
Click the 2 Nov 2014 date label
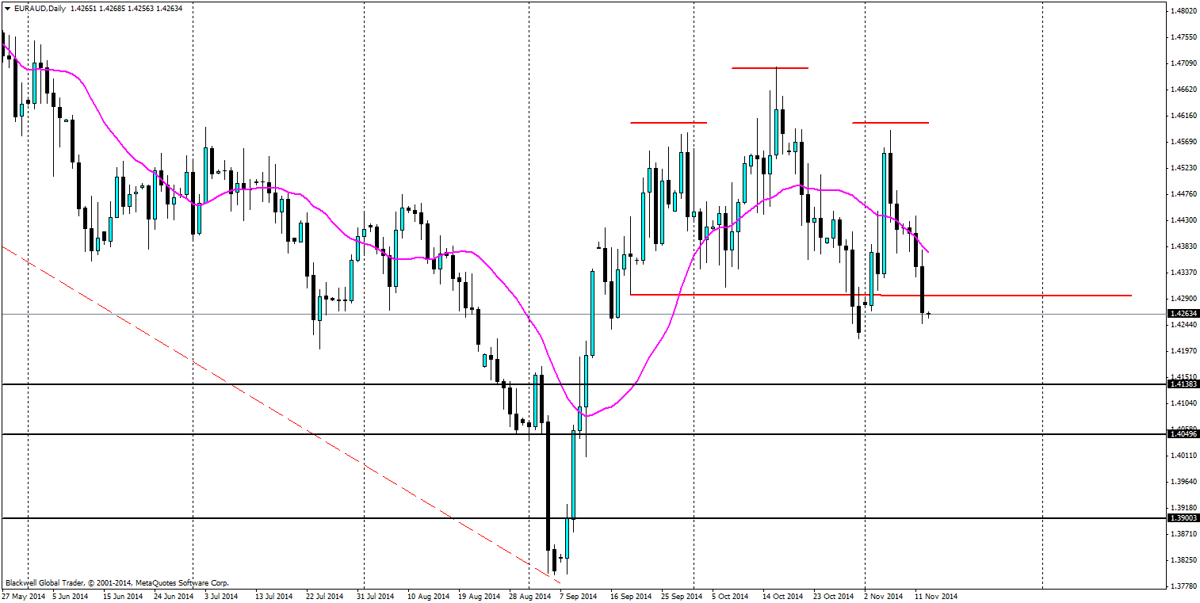[x=884, y=596]
